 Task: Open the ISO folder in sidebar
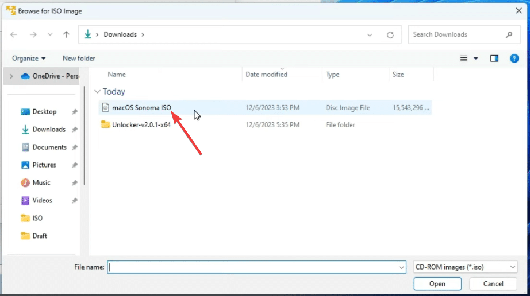click(37, 218)
